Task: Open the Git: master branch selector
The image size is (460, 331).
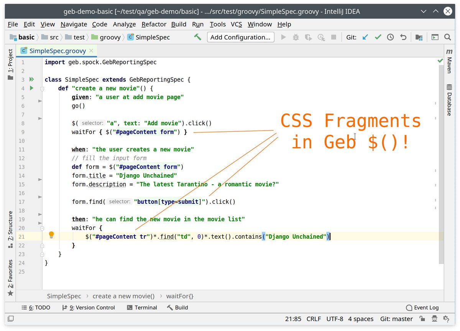Action: click(396, 319)
